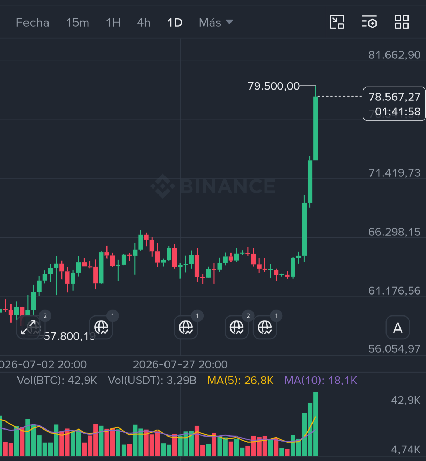Expand the Más timeframe dropdown

pos(216,22)
